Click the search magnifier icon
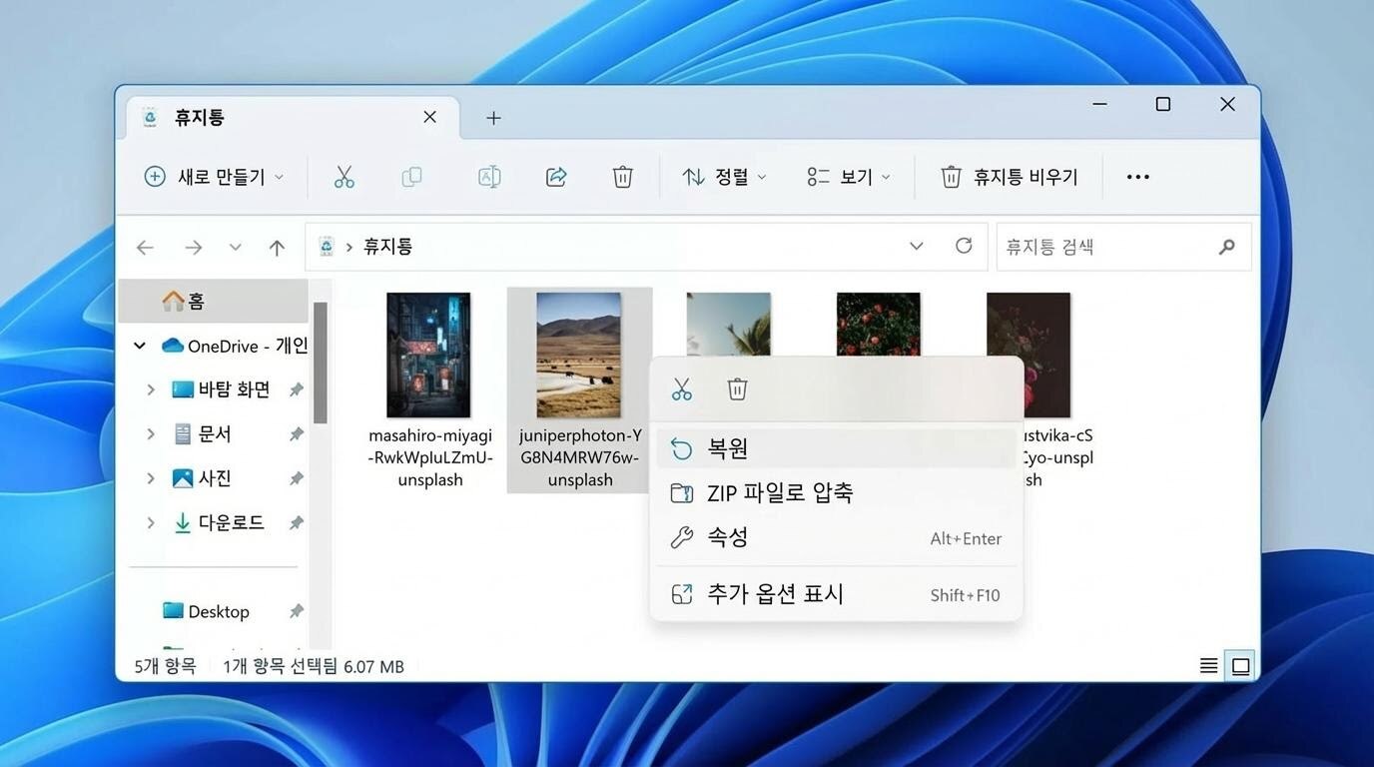This screenshot has height=767, width=1374. 1227,247
